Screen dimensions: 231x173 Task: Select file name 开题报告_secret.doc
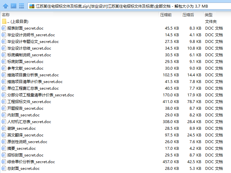click(25, 108)
